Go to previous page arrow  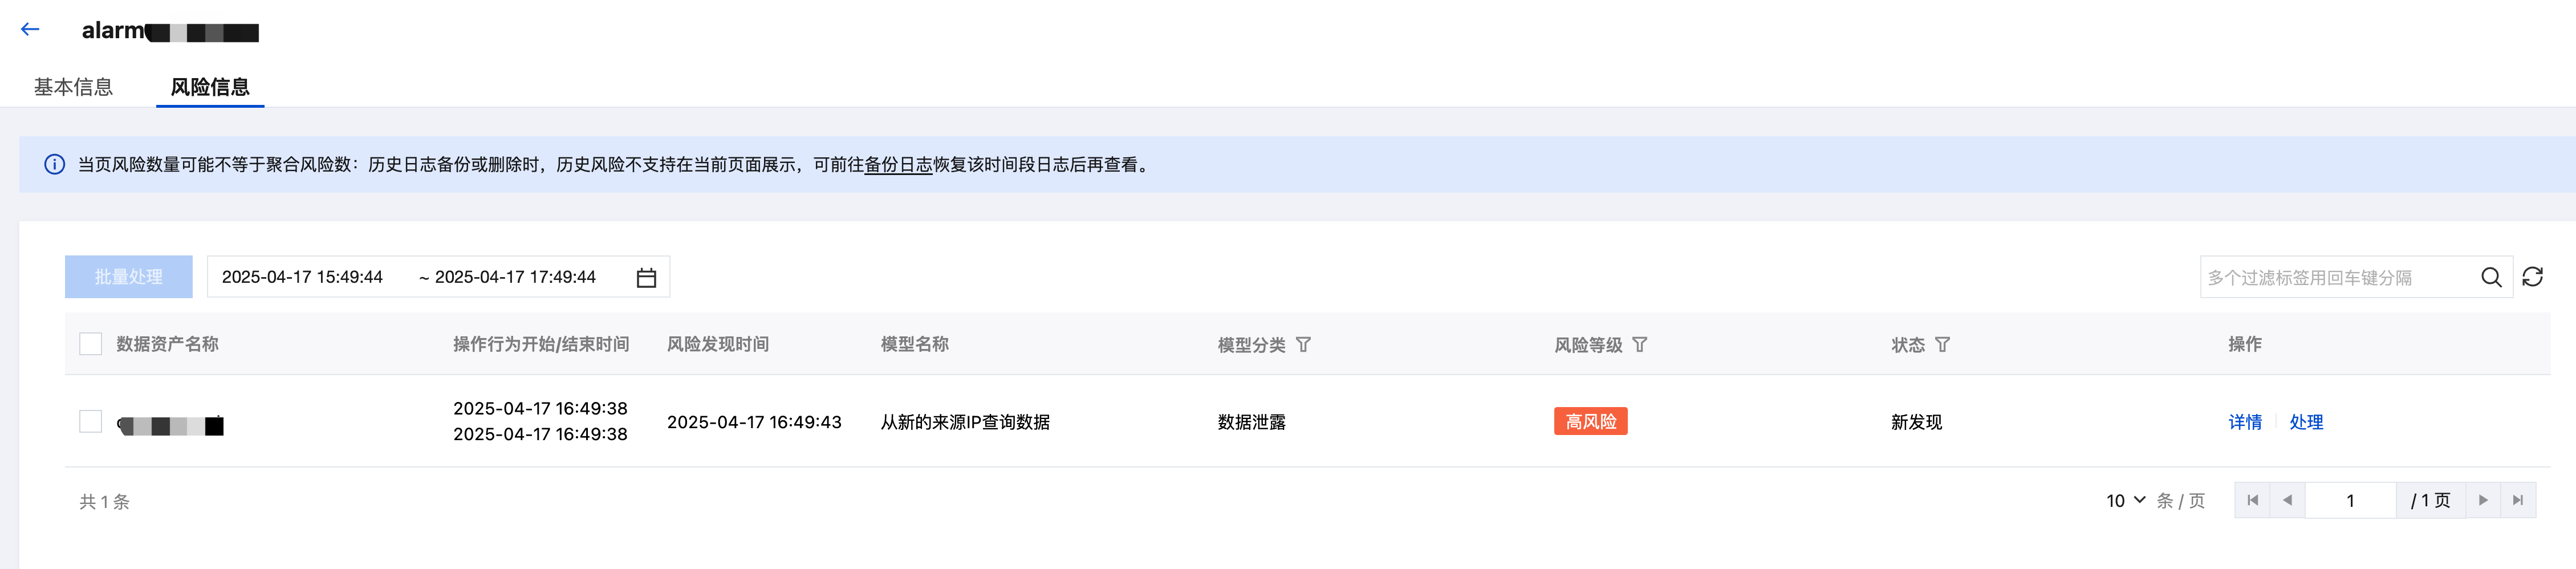click(x=2287, y=501)
